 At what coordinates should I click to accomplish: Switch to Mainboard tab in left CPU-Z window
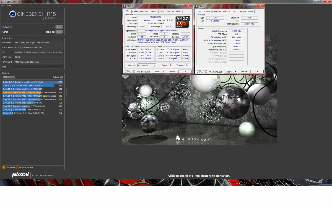(x=144, y=11)
